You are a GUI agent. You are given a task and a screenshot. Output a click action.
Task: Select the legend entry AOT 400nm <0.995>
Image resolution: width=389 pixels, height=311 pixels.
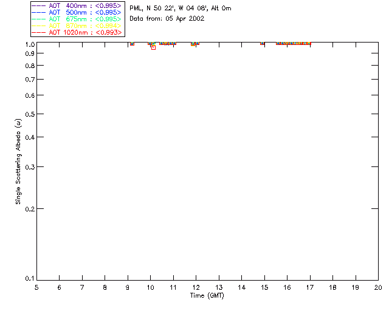coord(77,5)
